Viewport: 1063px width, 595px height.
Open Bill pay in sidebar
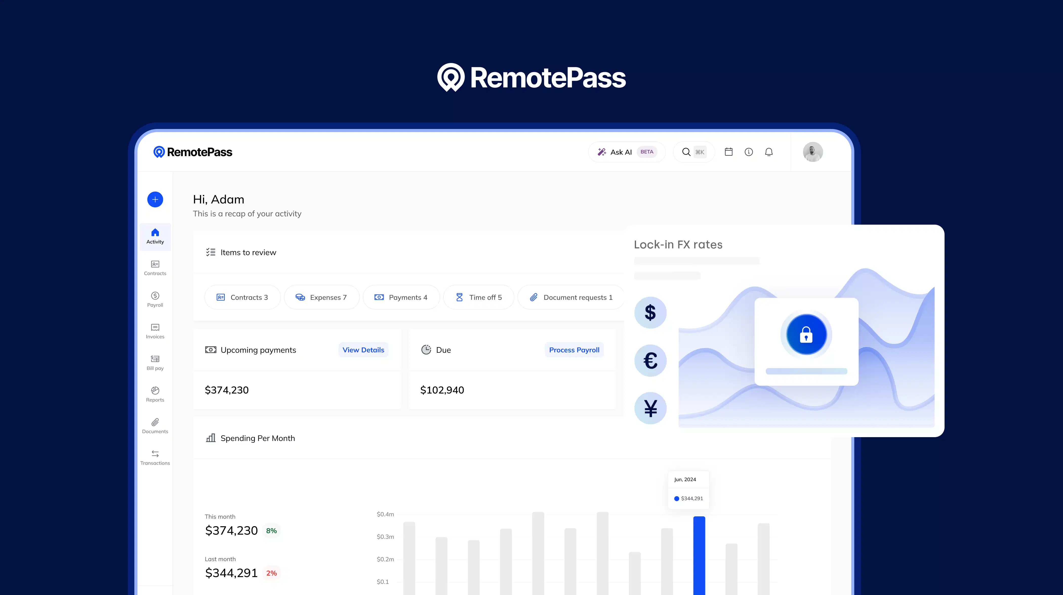pyautogui.click(x=155, y=363)
